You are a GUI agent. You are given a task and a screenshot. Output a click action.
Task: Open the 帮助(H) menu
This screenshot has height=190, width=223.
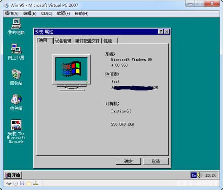[82, 14]
